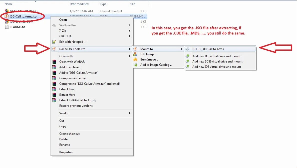Select the README.txt file name
The image size is (297, 168).
point(18,27)
